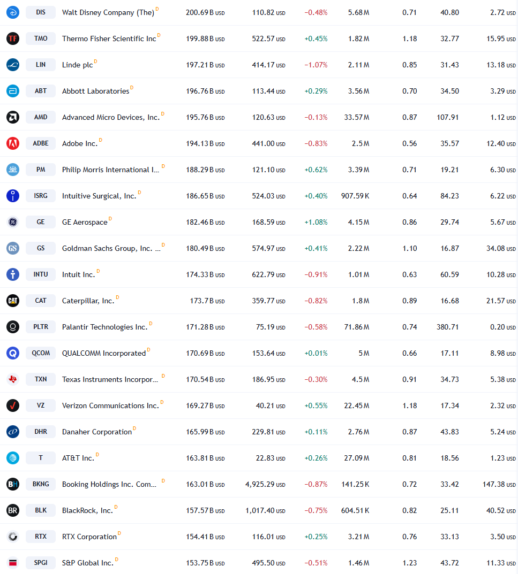Open Advanced Micro Devices, Inc. link
Screen dimensions: 518x574
pos(111,118)
